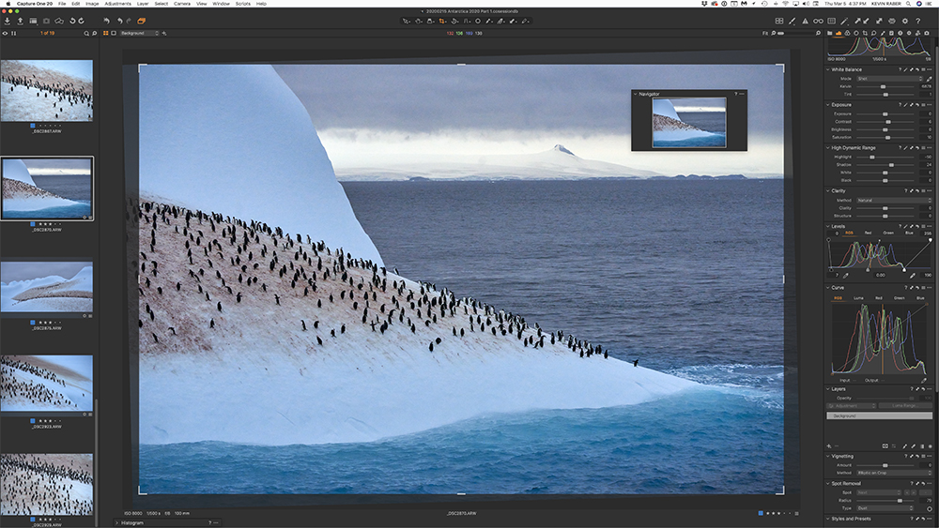
Task: Click the Import images icon in toolbar
Action: coord(8,20)
